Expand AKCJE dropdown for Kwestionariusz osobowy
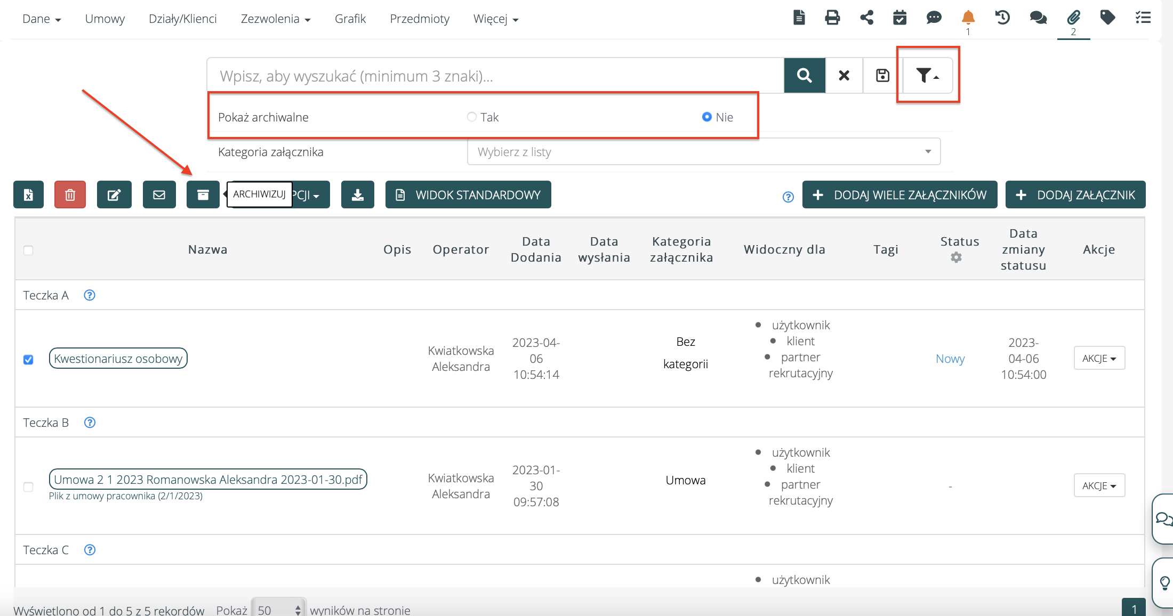This screenshot has height=616, width=1173. tap(1099, 359)
